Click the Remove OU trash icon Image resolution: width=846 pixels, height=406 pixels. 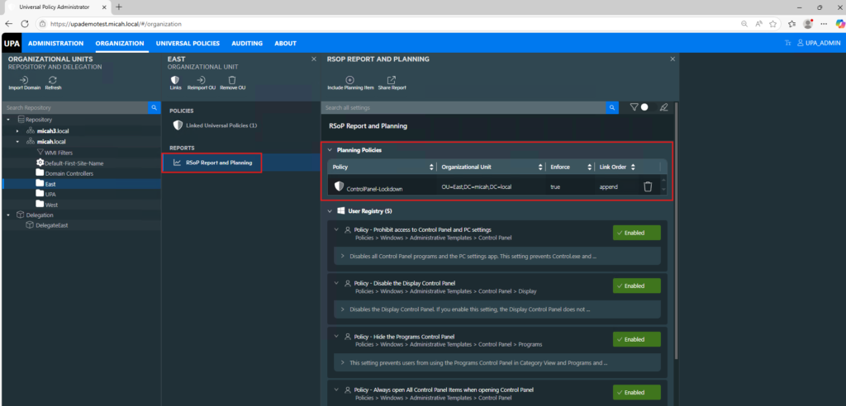click(232, 79)
